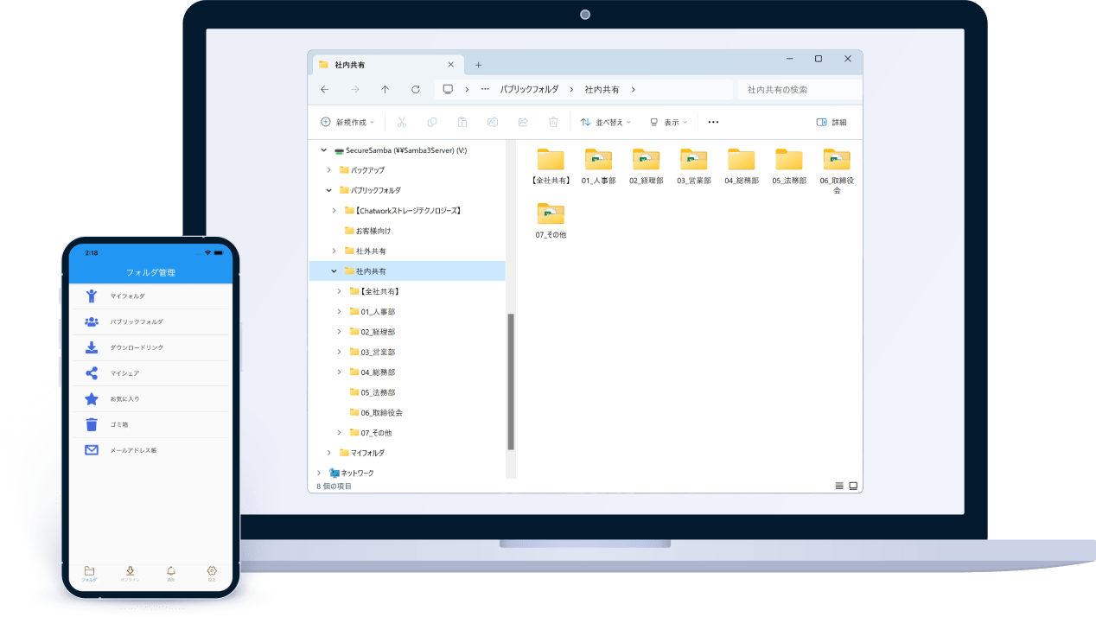Switch to フォルダ tab on phone

click(x=89, y=574)
